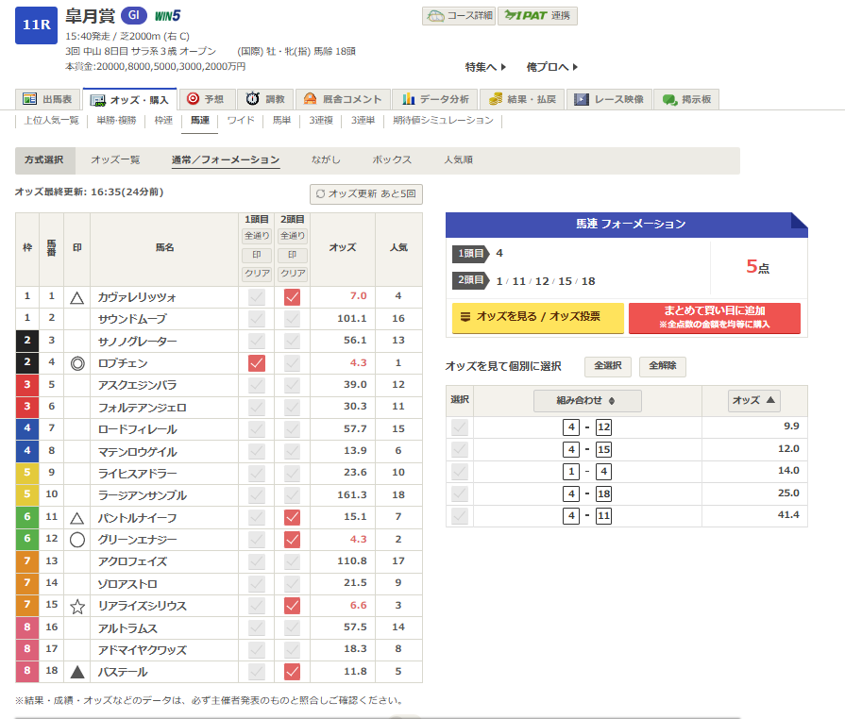Open the データ分析 bar chart tab
This screenshot has width=845, height=719.
pyautogui.click(x=434, y=99)
